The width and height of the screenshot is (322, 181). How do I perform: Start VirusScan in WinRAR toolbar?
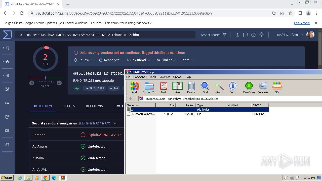click(249, 88)
